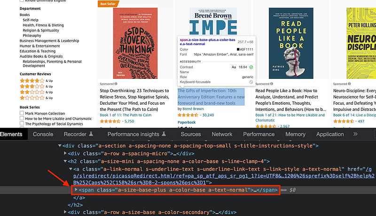
Task: Click star rating of Stop Overthinking book
Action: click(x=110, y=122)
